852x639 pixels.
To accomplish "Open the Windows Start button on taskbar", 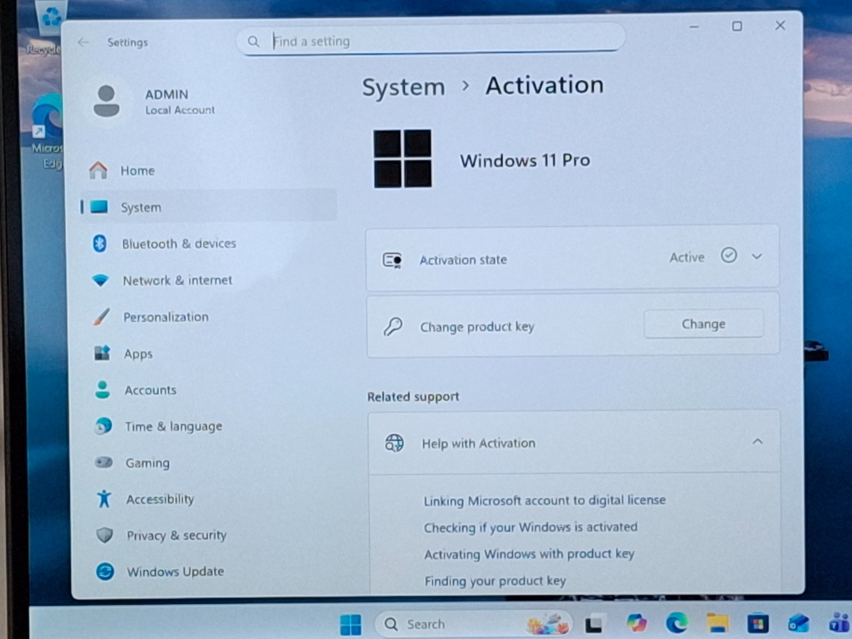I will 350,624.
